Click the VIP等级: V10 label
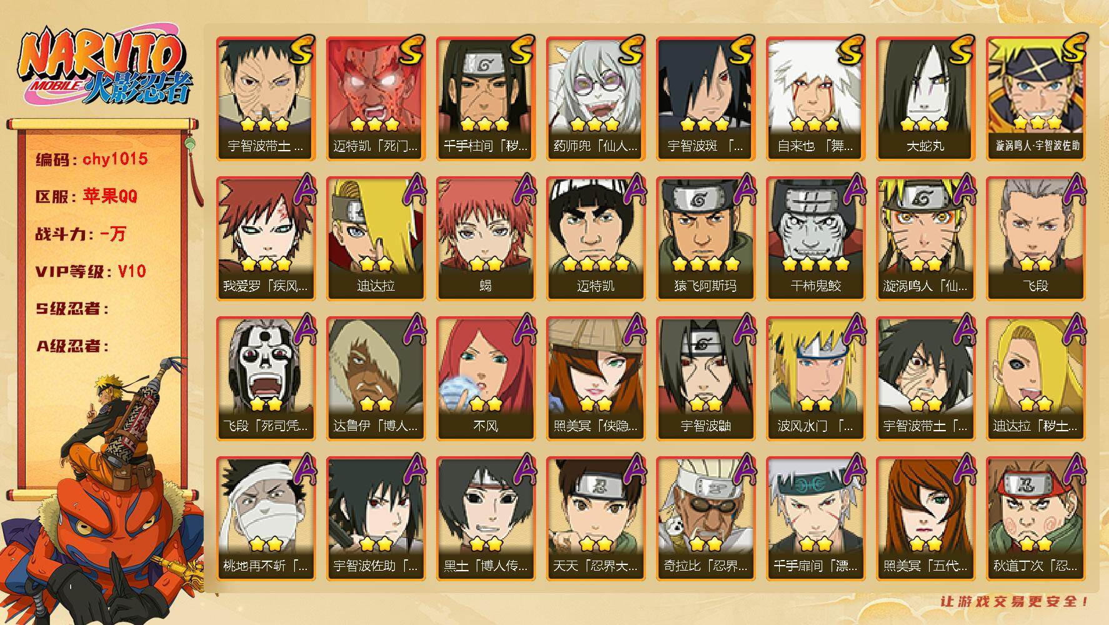The image size is (1109, 625). click(x=91, y=271)
